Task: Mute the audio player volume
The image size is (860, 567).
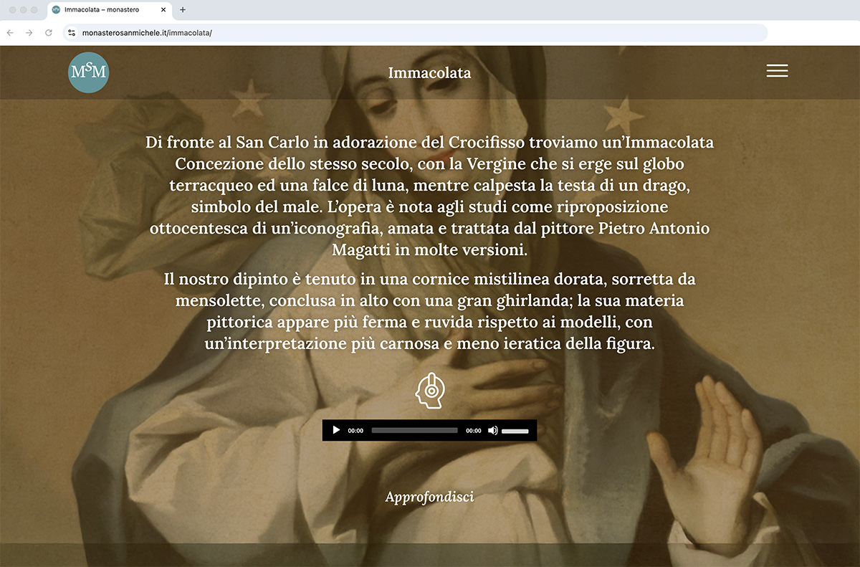Action: click(492, 431)
